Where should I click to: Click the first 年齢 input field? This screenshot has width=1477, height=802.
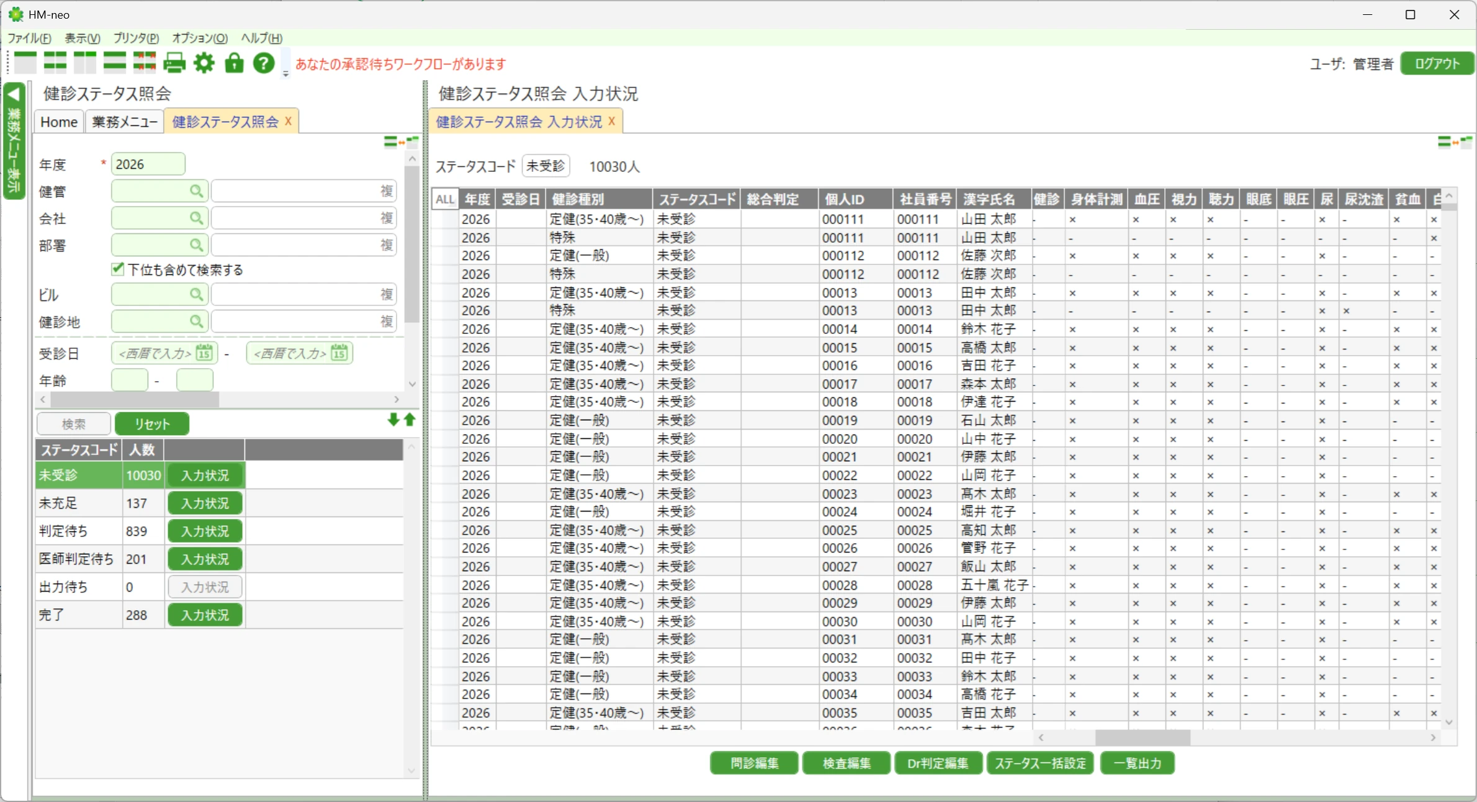[x=129, y=380]
